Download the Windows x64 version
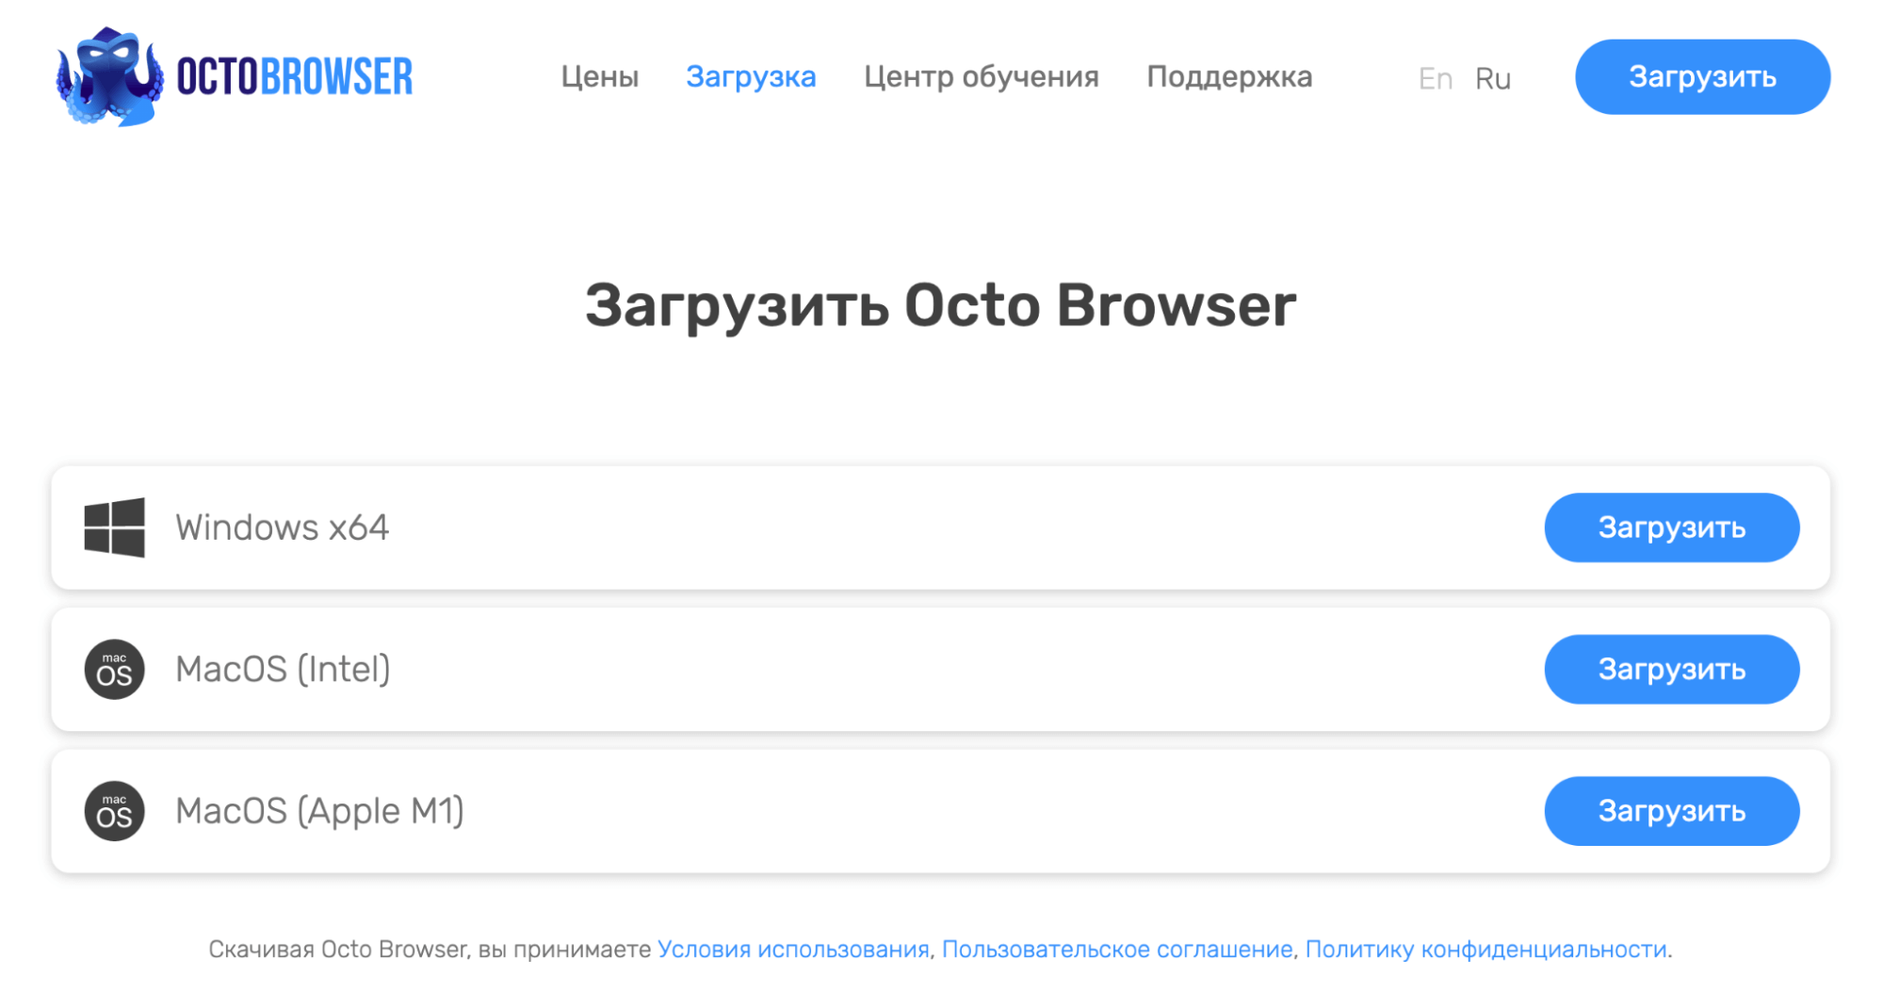1883x991 pixels. click(1671, 528)
